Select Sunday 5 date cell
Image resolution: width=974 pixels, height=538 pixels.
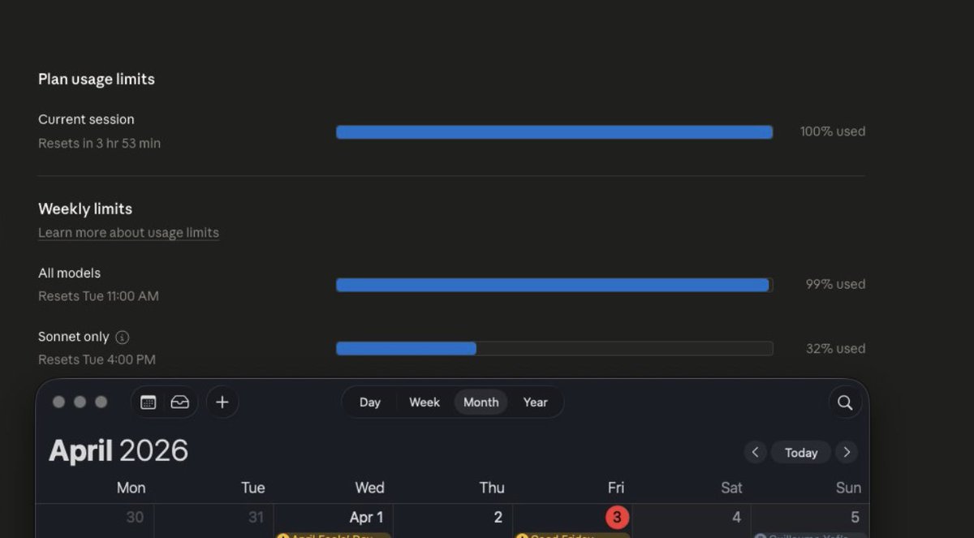855,518
